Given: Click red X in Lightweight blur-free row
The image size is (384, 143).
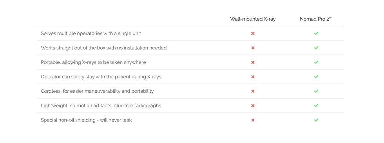Looking at the screenshot, I should click(253, 106).
